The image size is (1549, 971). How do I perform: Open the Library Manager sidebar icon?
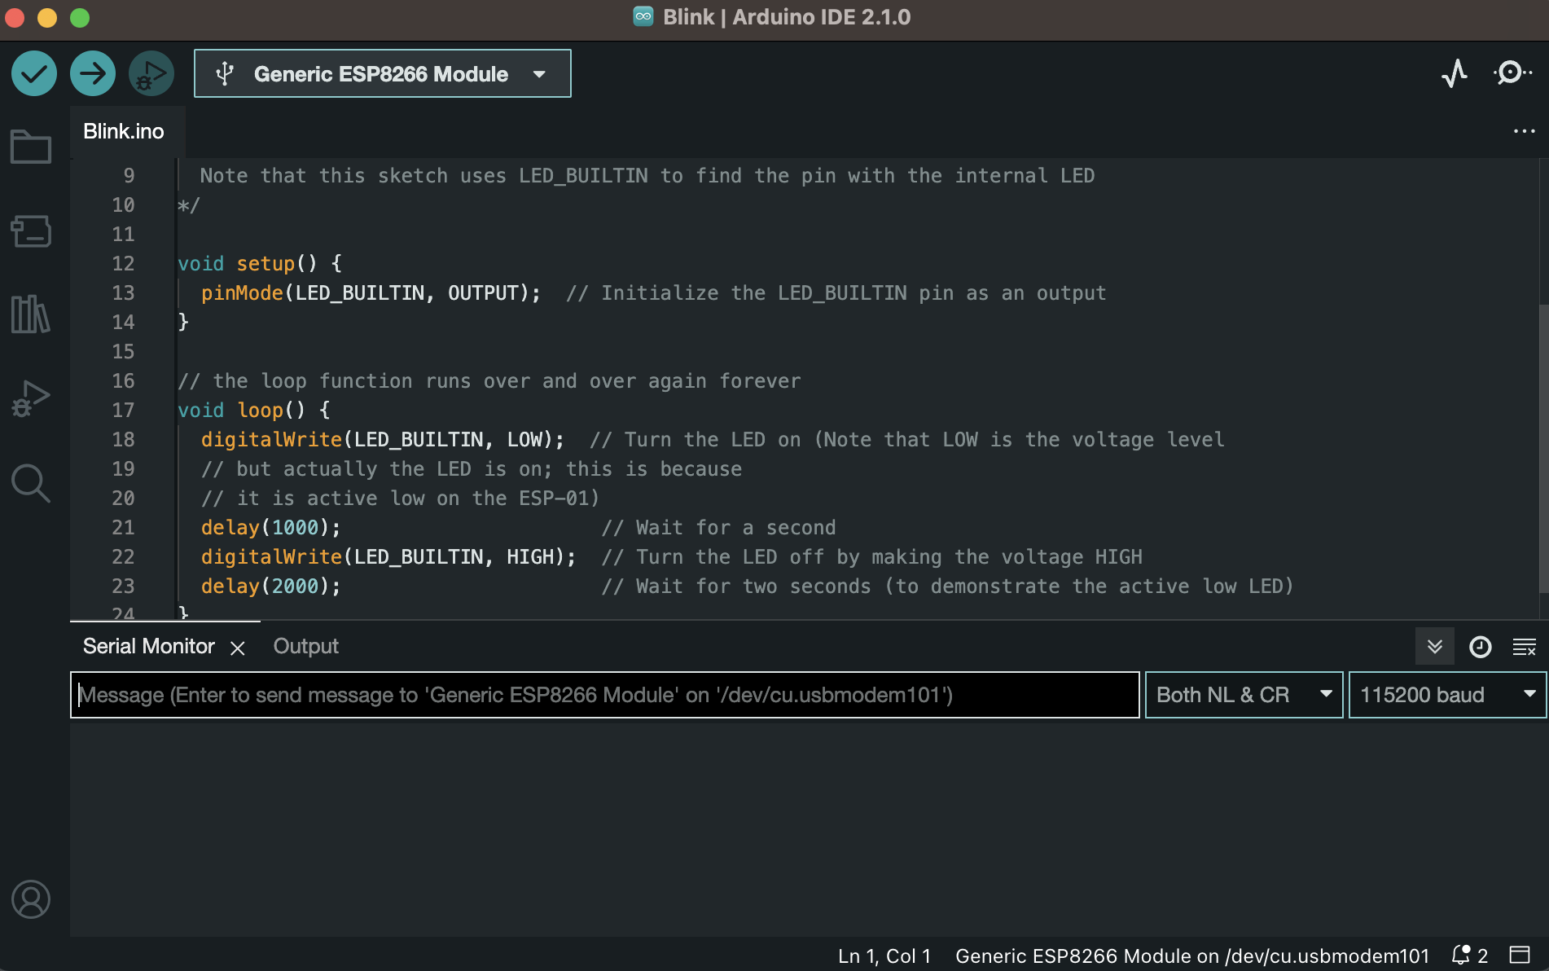[31, 314]
